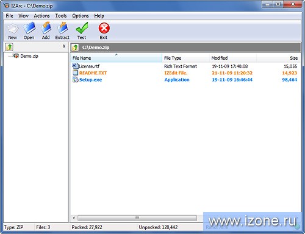Select the License.rtf file name

(x=89, y=66)
